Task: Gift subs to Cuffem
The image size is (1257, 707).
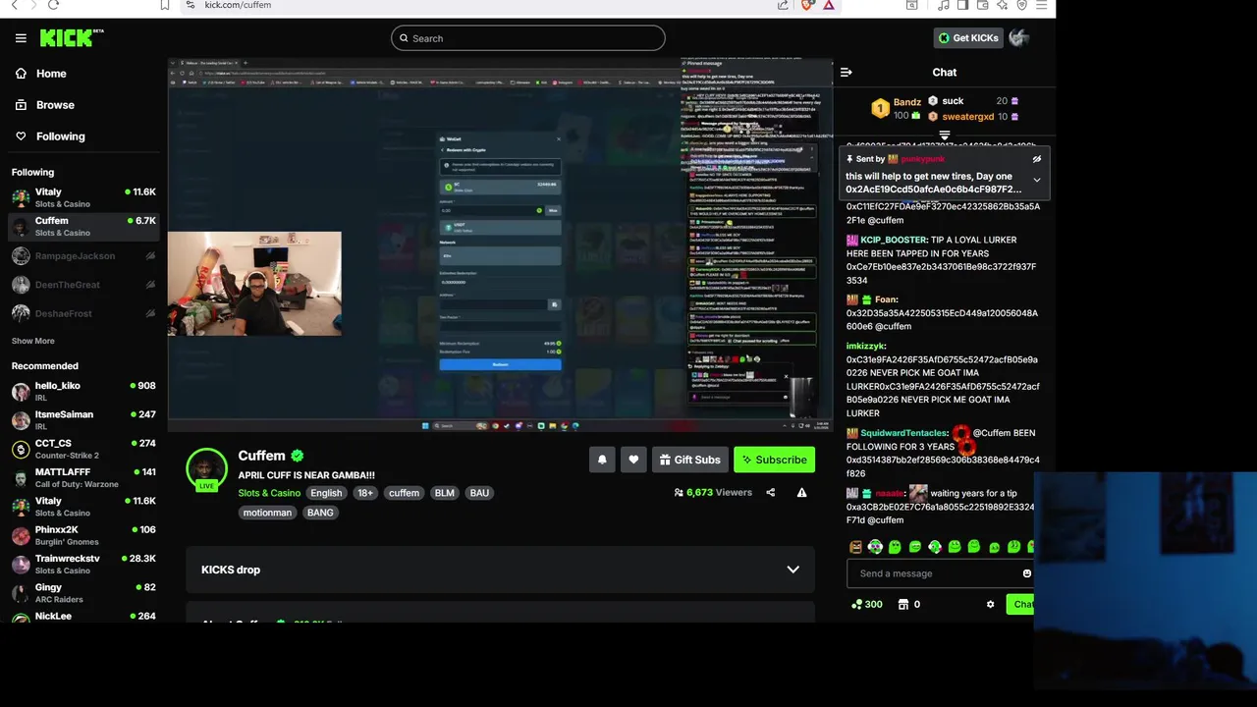Action: click(690, 460)
